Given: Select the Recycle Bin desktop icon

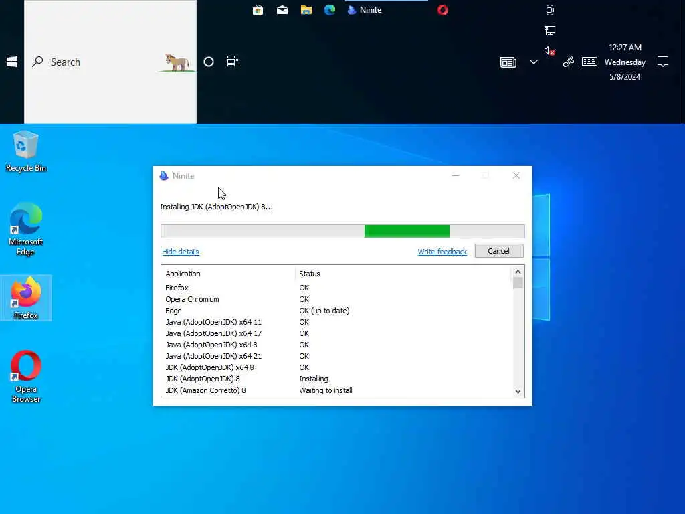Looking at the screenshot, I should click(26, 151).
